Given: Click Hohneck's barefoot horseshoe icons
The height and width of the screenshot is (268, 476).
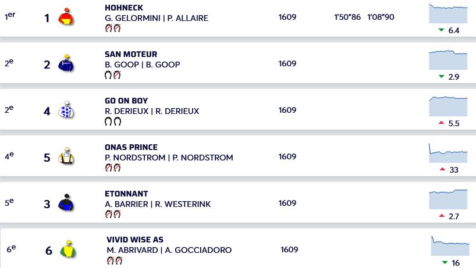Looking at the screenshot, I should (113, 28).
